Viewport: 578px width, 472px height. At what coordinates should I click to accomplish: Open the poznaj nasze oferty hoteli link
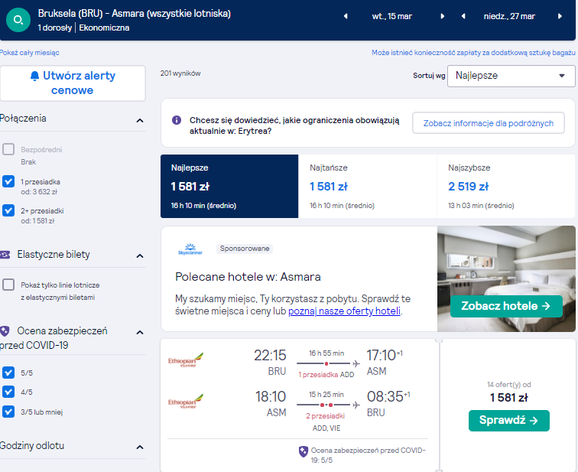tap(344, 311)
